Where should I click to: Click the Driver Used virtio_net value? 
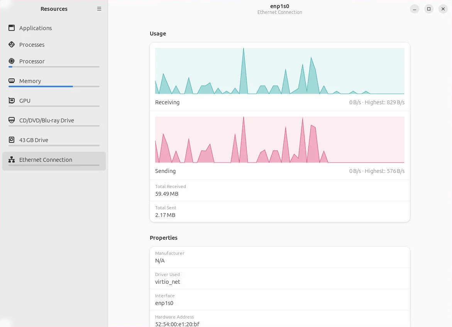tap(168, 282)
